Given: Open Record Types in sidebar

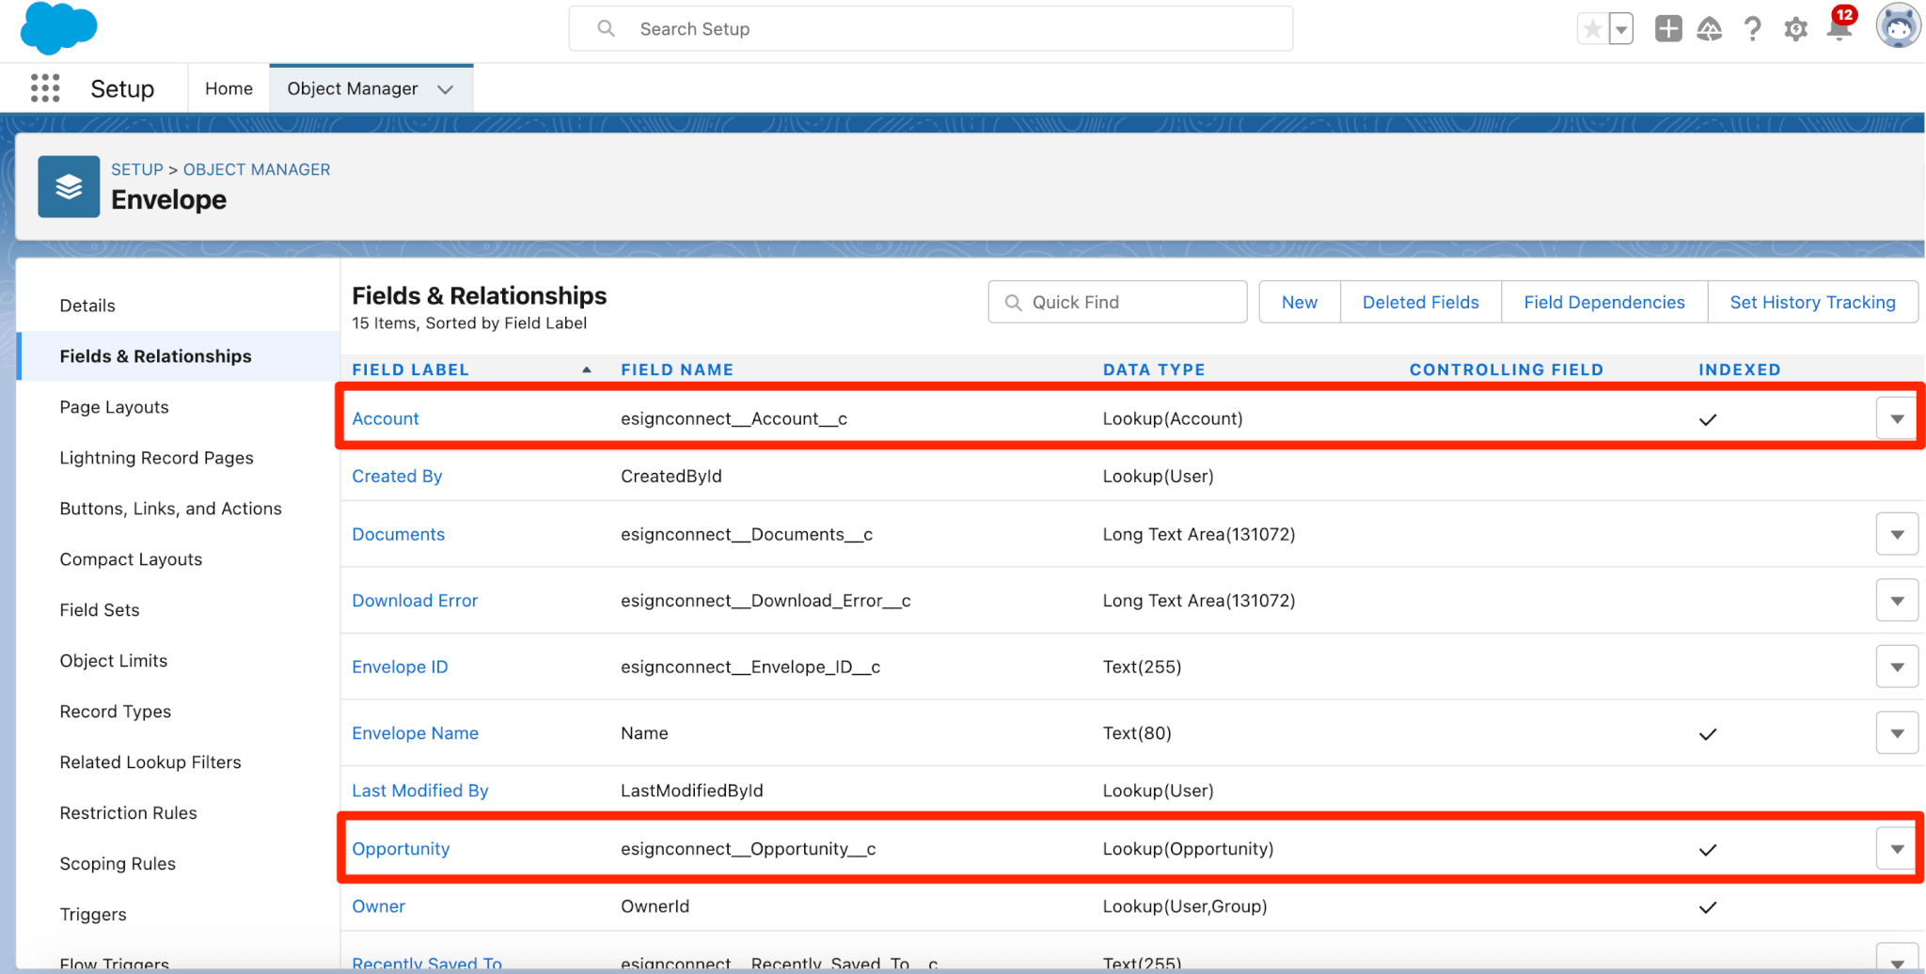Looking at the screenshot, I should 116,712.
